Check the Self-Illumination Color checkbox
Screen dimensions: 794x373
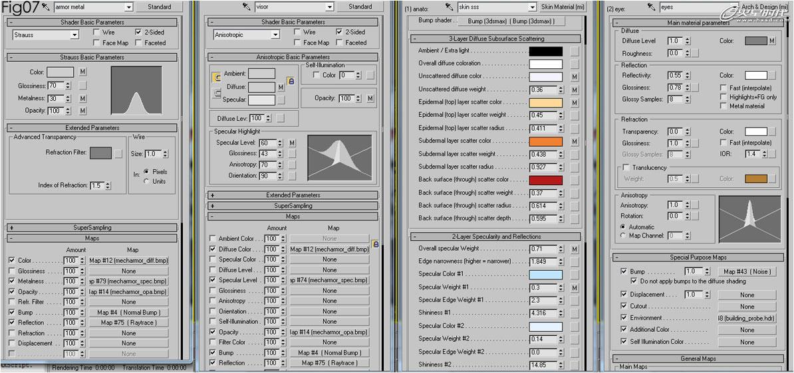624,342
